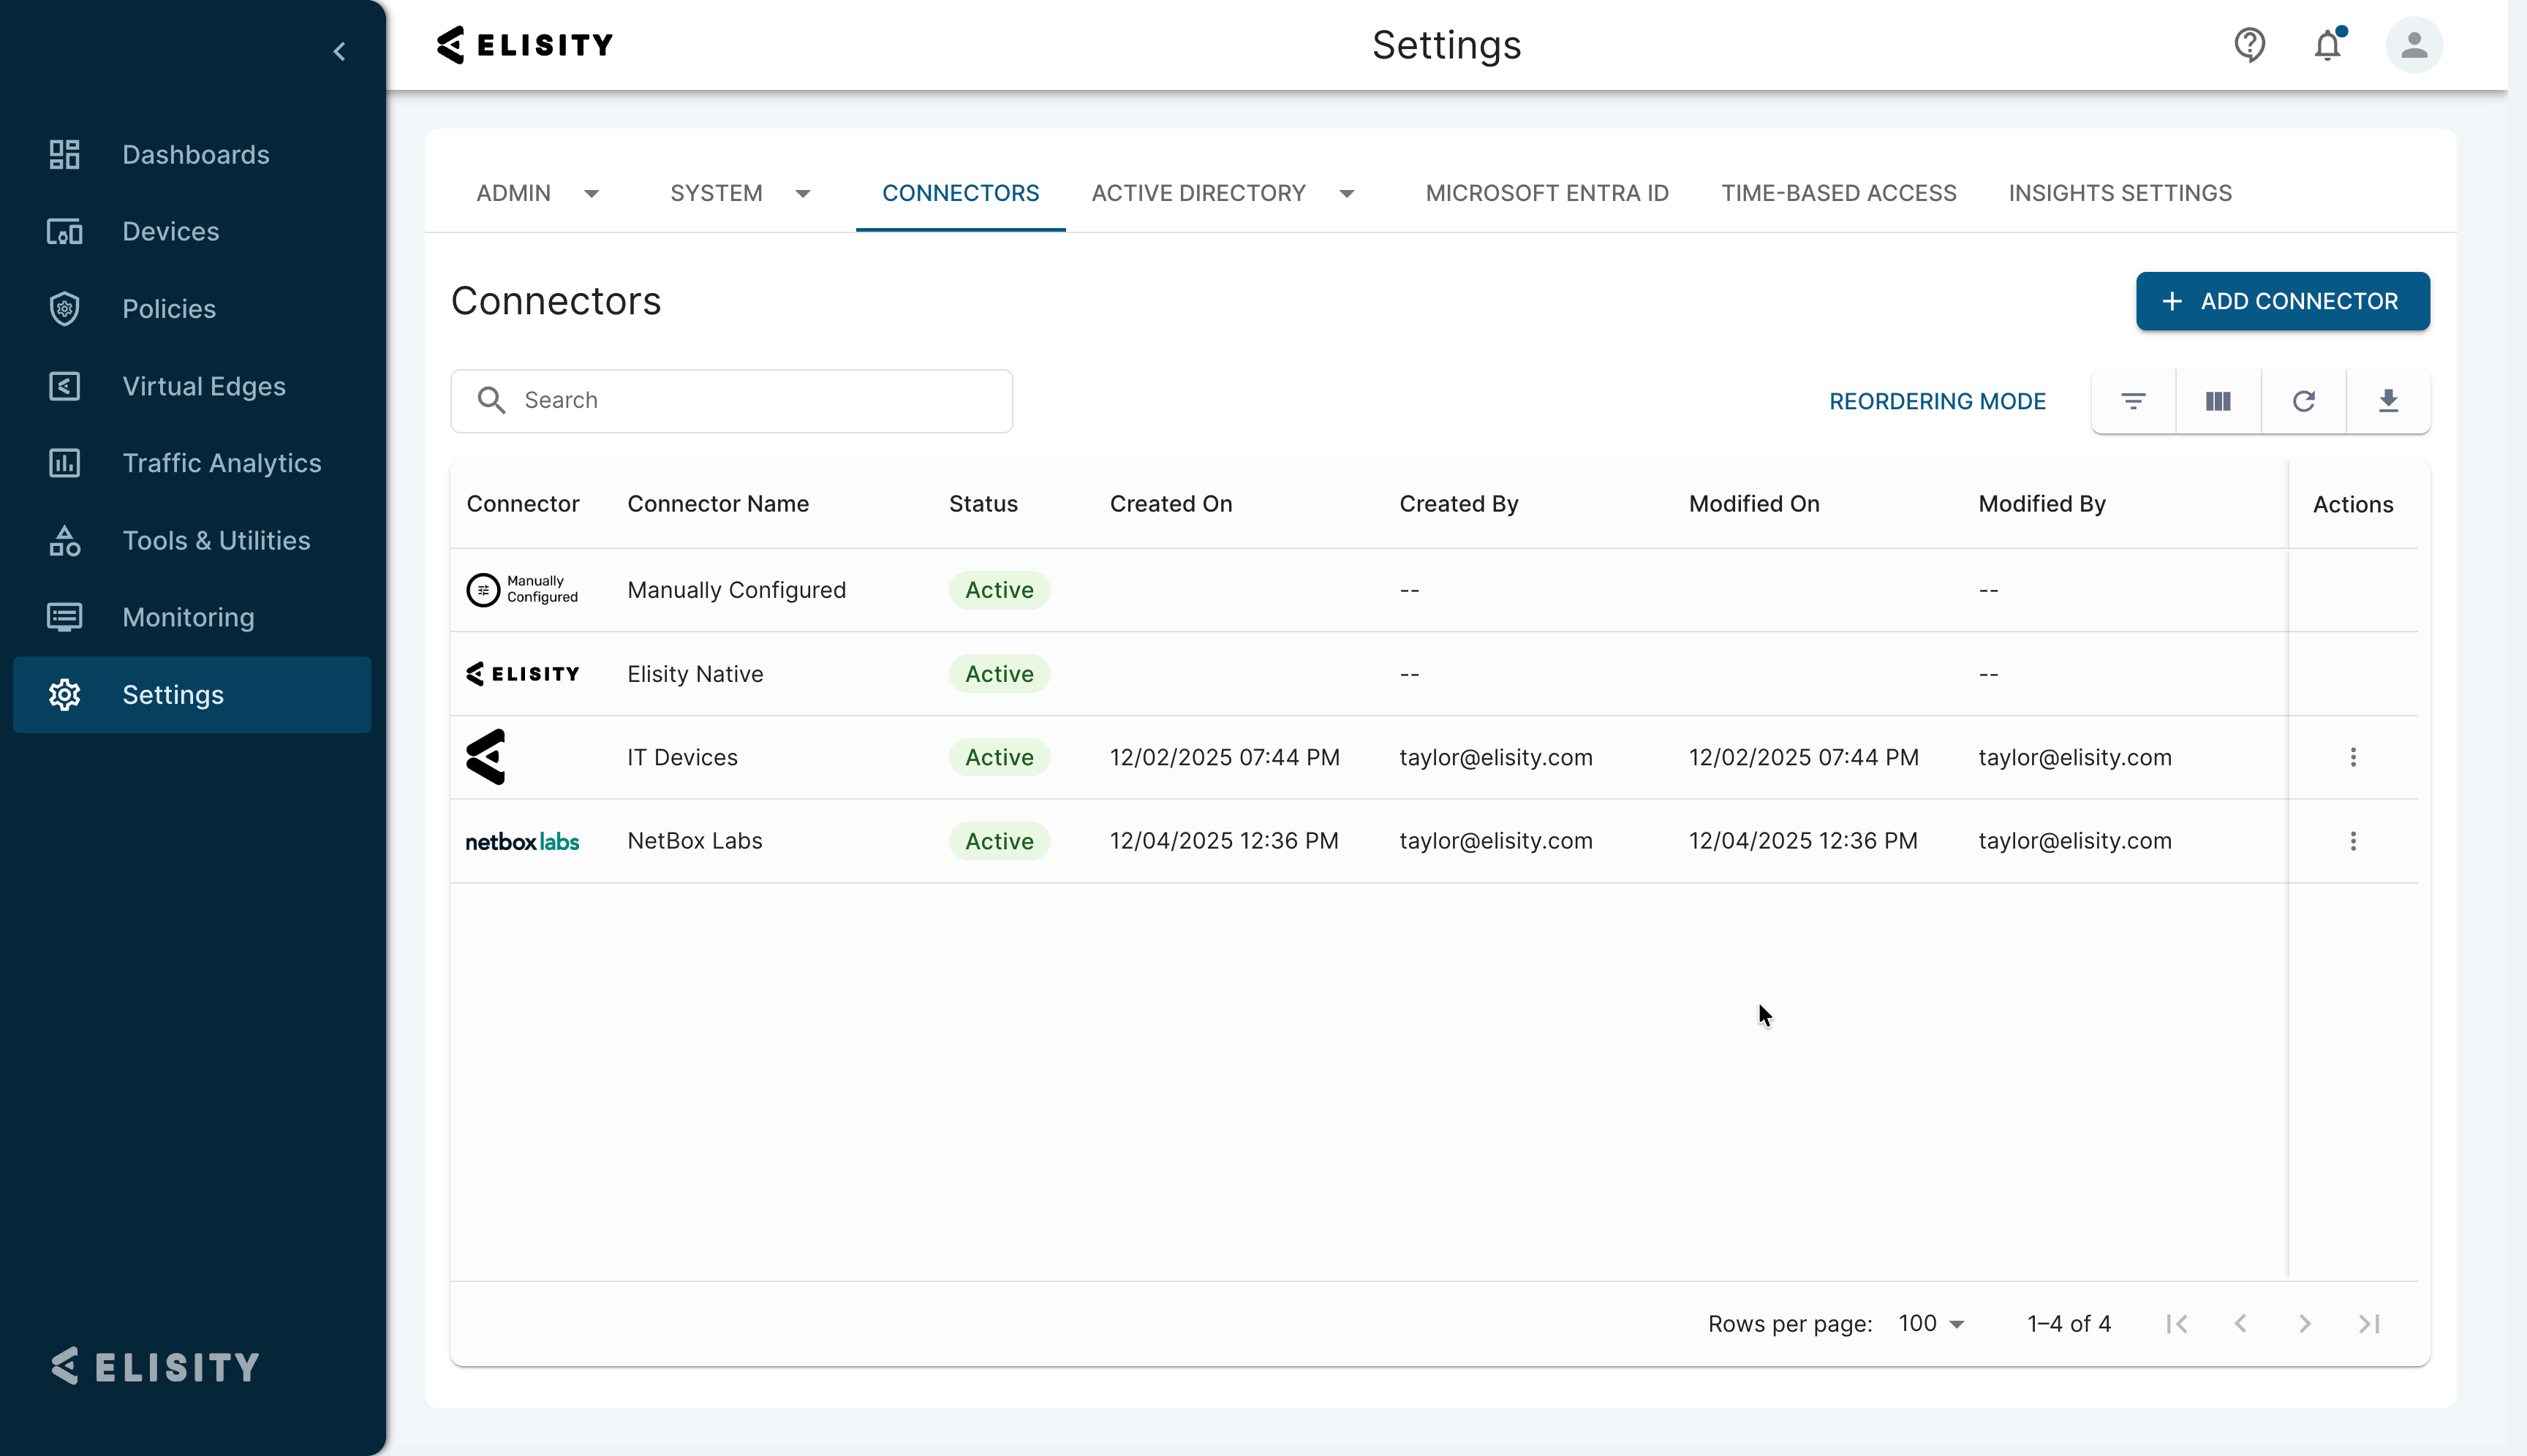Open the notifications bell
The height and width of the screenshot is (1456, 2527).
pyautogui.click(x=2328, y=45)
